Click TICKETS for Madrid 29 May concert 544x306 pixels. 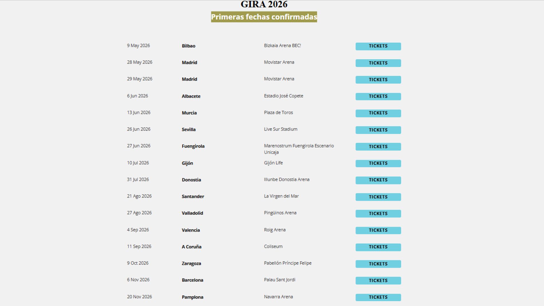(378, 80)
